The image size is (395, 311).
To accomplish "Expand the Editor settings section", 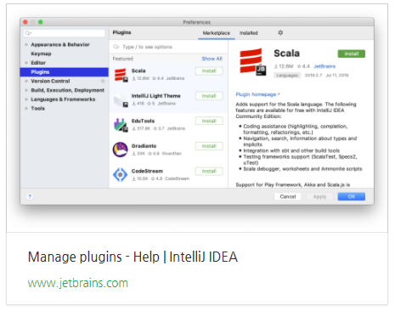I will point(26,63).
